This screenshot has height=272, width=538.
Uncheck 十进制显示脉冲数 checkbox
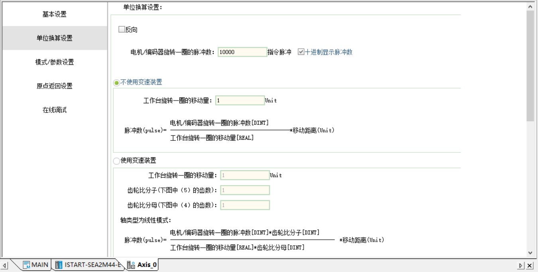click(x=301, y=52)
